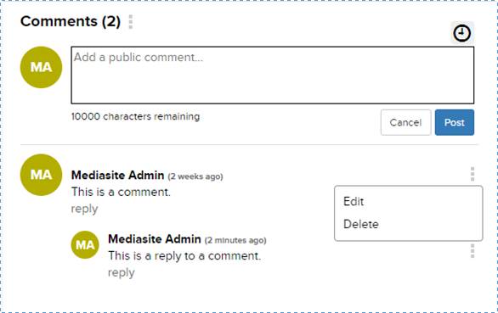The width and height of the screenshot is (498, 313).
Task: Click the Comments (2) heading
Action: [71, 21]
